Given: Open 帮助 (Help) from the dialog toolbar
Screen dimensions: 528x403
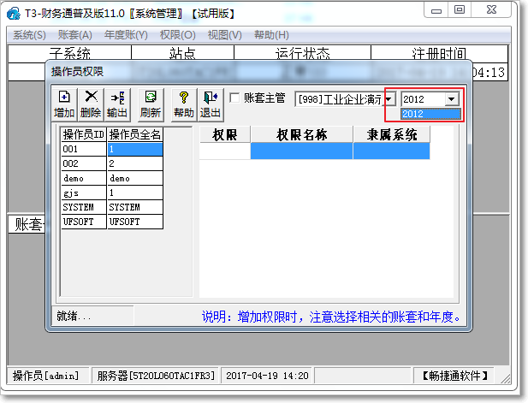Looking at the screenshot, I should [x=184, y=104].
